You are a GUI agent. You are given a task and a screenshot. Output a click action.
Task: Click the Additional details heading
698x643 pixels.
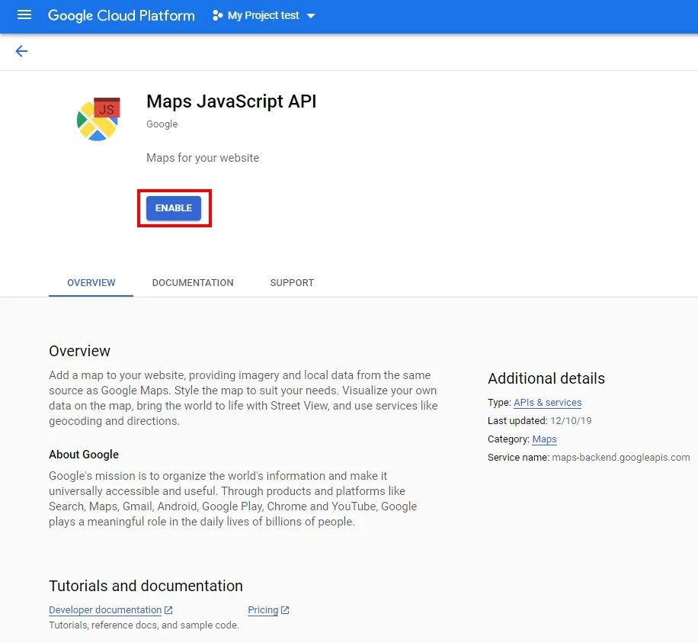tap(546, 378)
